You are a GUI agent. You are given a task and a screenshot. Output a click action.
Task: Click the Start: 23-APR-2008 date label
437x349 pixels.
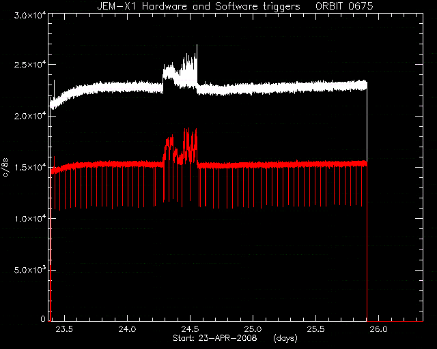215,338
